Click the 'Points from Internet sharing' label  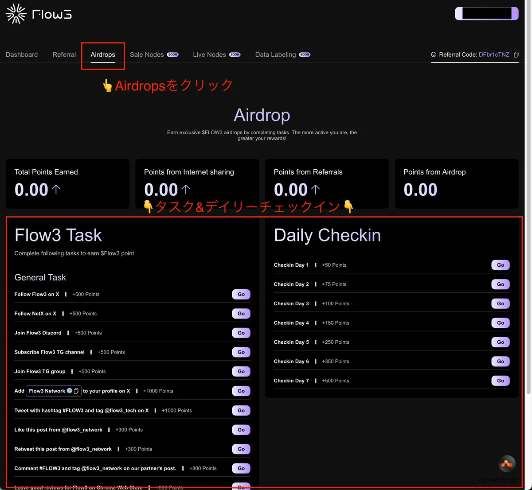point(189,172)
